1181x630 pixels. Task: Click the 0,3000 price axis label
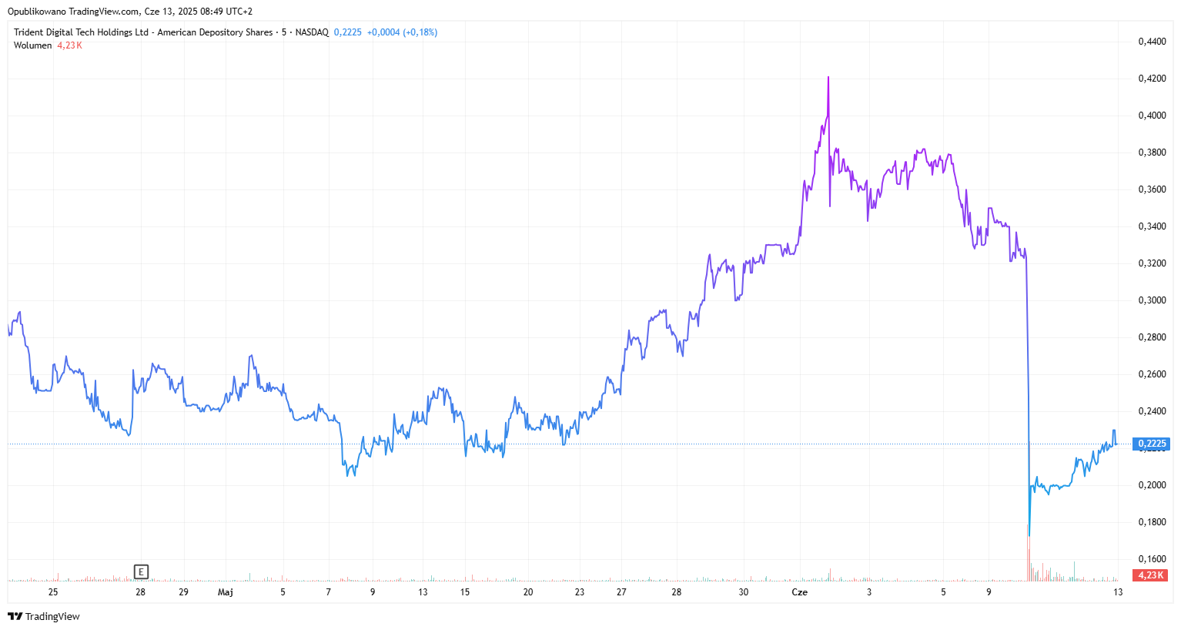(x=1152, y=300)
